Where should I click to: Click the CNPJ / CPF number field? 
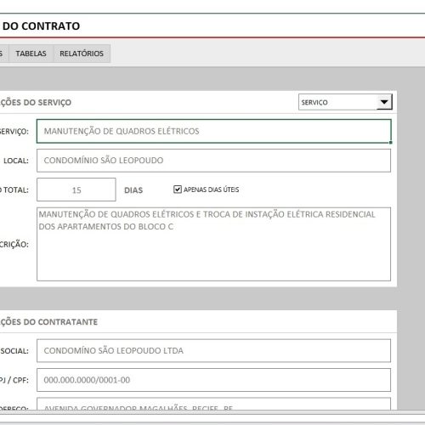214,380
